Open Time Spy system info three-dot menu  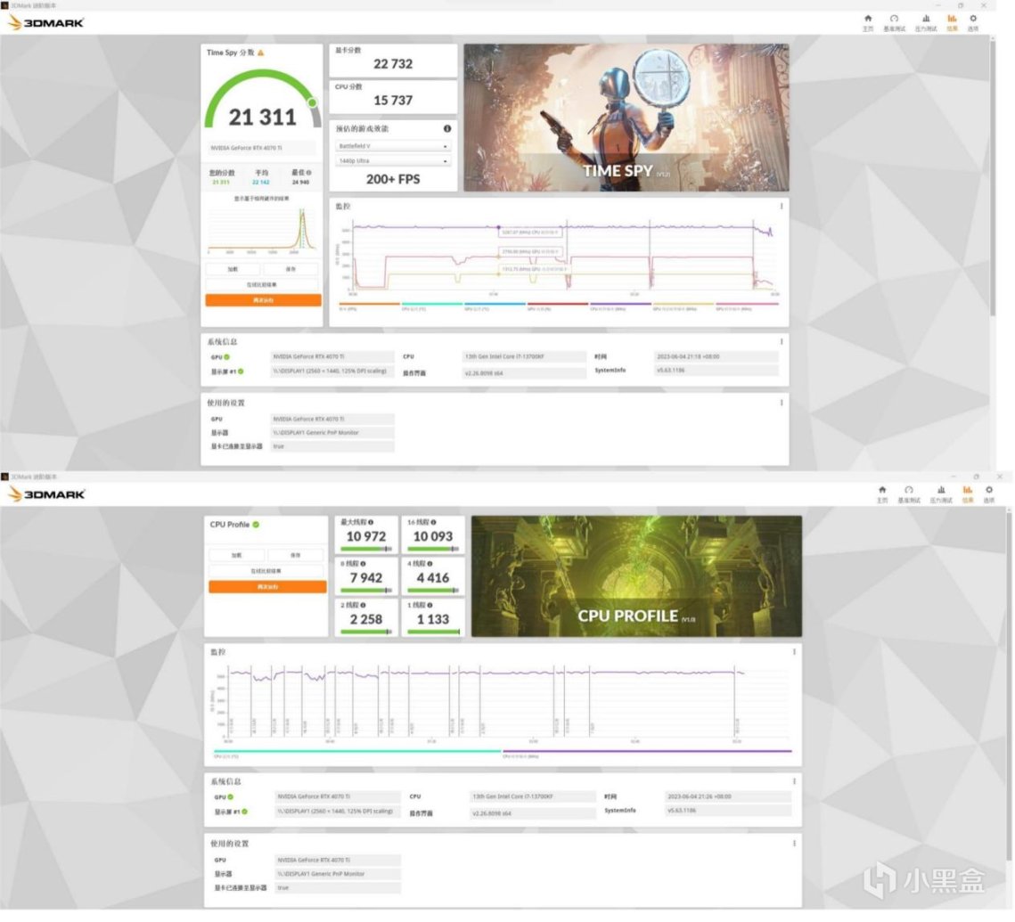[782, 341]
